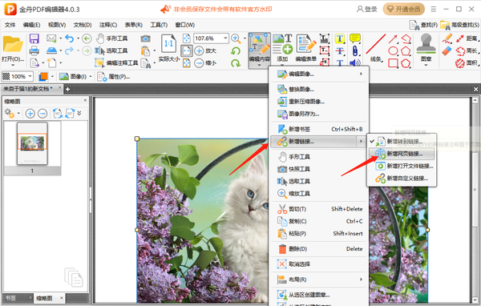Click the orange and blue fill color swatch
Viewport: 481px width, 306px height.
point(43,76)
